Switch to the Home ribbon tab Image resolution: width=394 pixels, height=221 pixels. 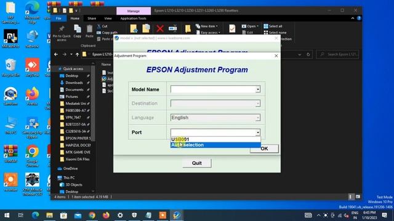coord(74,18)
